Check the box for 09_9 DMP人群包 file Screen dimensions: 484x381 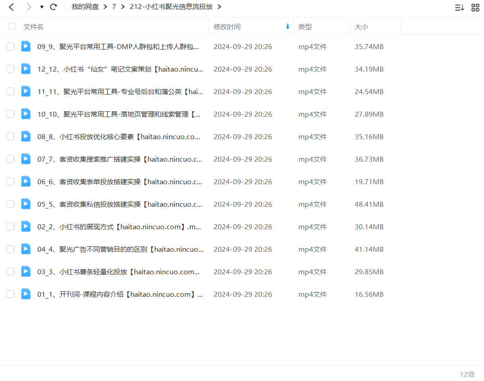10,46
